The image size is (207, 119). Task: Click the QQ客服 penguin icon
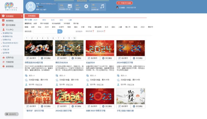117,8
